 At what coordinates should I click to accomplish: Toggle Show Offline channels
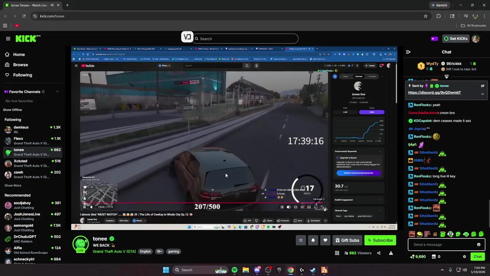click(x=13, y=110)
